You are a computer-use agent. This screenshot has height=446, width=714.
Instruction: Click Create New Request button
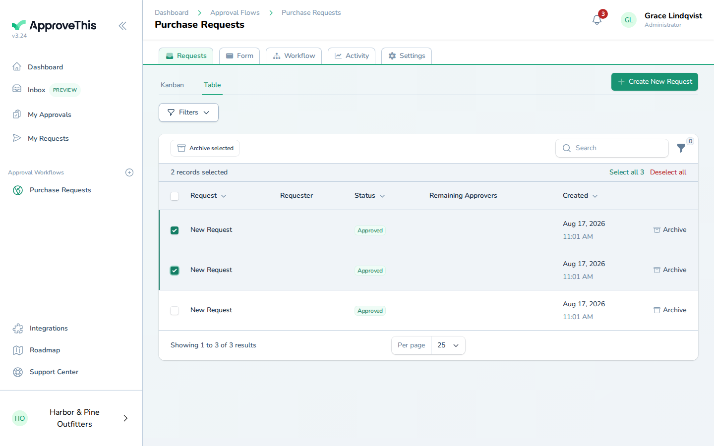click(x=654, y=82)
